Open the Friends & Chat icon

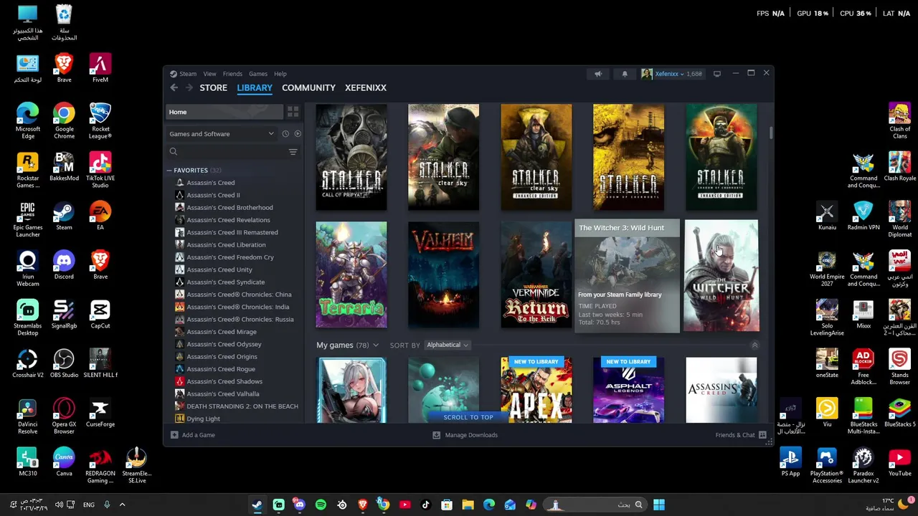[x=762, y=435]
